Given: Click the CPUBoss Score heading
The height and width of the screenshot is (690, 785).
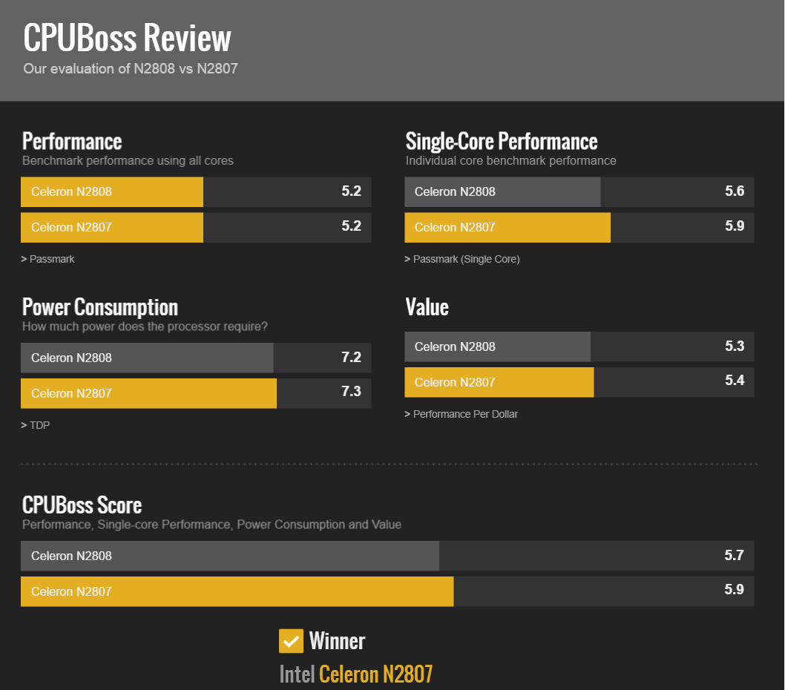Looking at the screenshot, I should coord(82,505).
